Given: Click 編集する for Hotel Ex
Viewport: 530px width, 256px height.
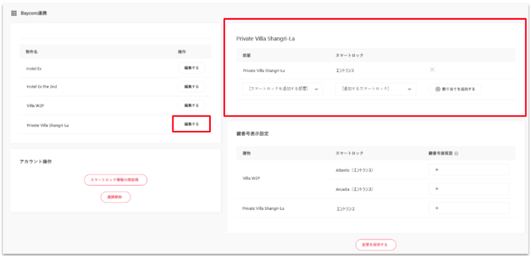Looking at the screenshot, I should pos(191,68).
